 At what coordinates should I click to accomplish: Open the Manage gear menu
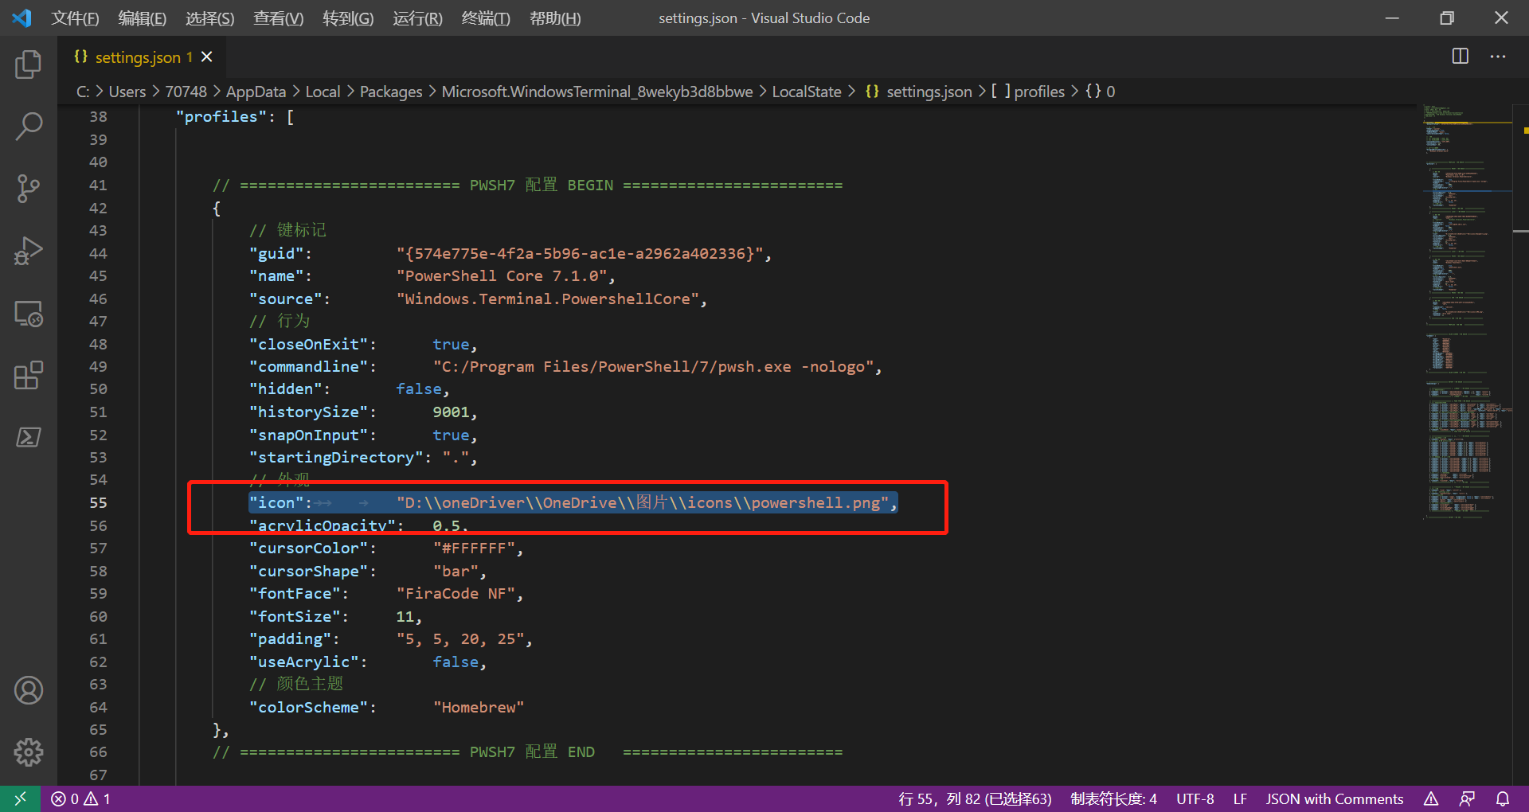(29, 751)
